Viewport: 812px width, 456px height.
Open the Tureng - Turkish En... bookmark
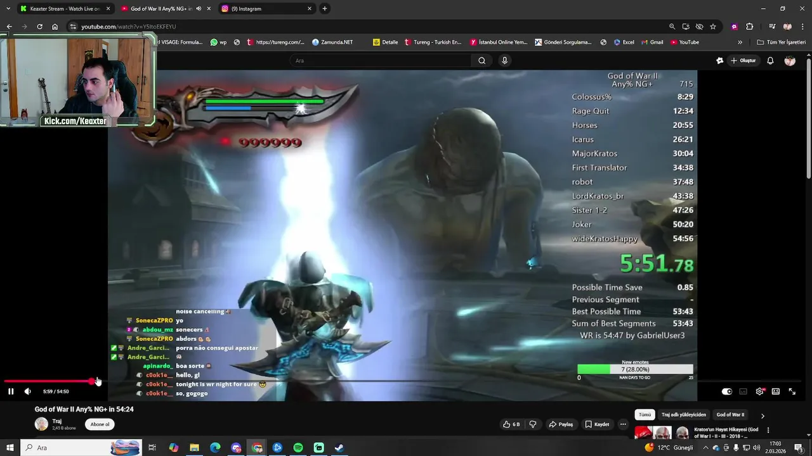pos(433,42)
